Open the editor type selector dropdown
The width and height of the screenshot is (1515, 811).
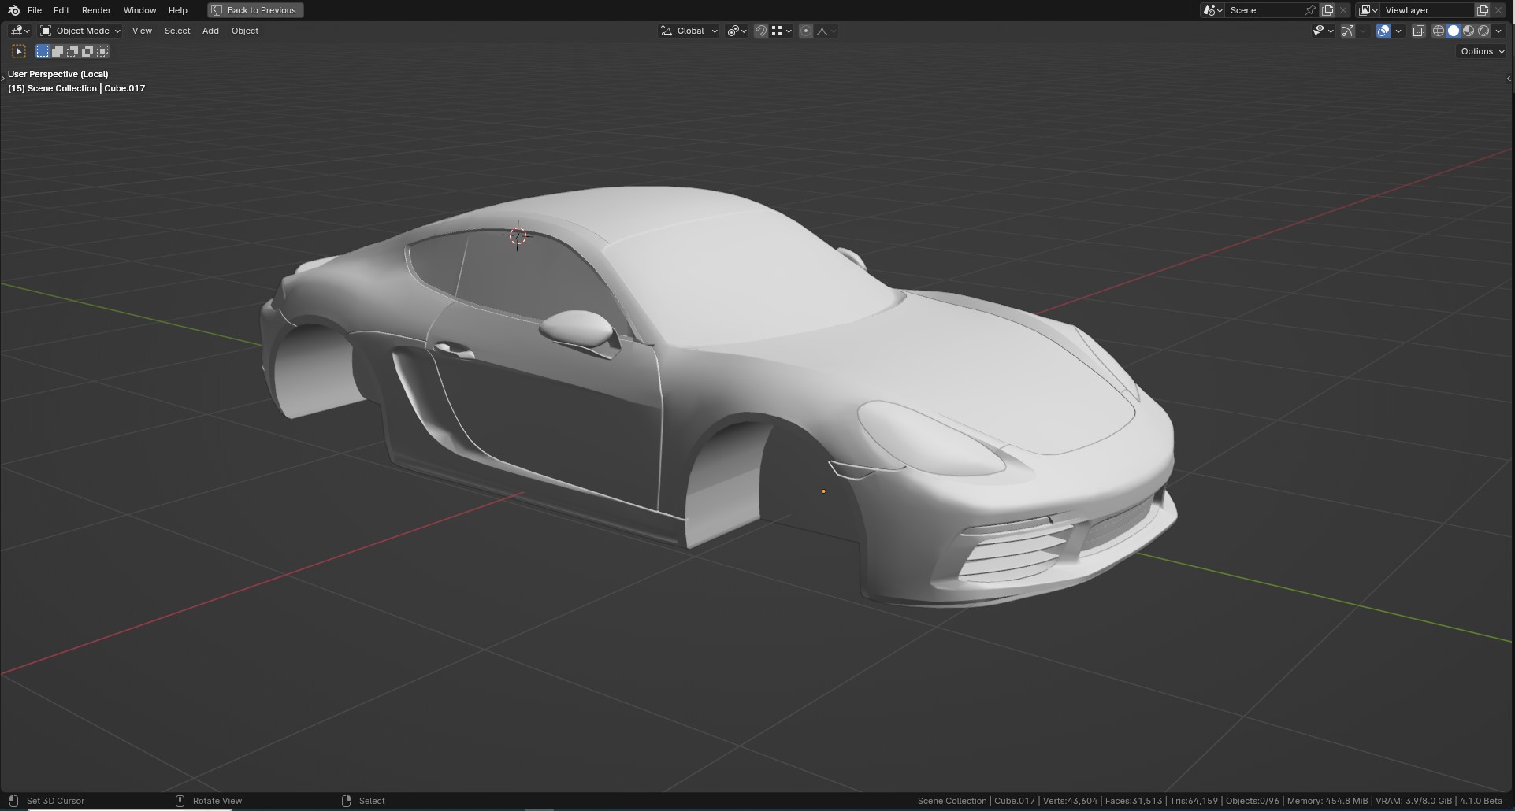pyautogui.click(x=20, y=31)
